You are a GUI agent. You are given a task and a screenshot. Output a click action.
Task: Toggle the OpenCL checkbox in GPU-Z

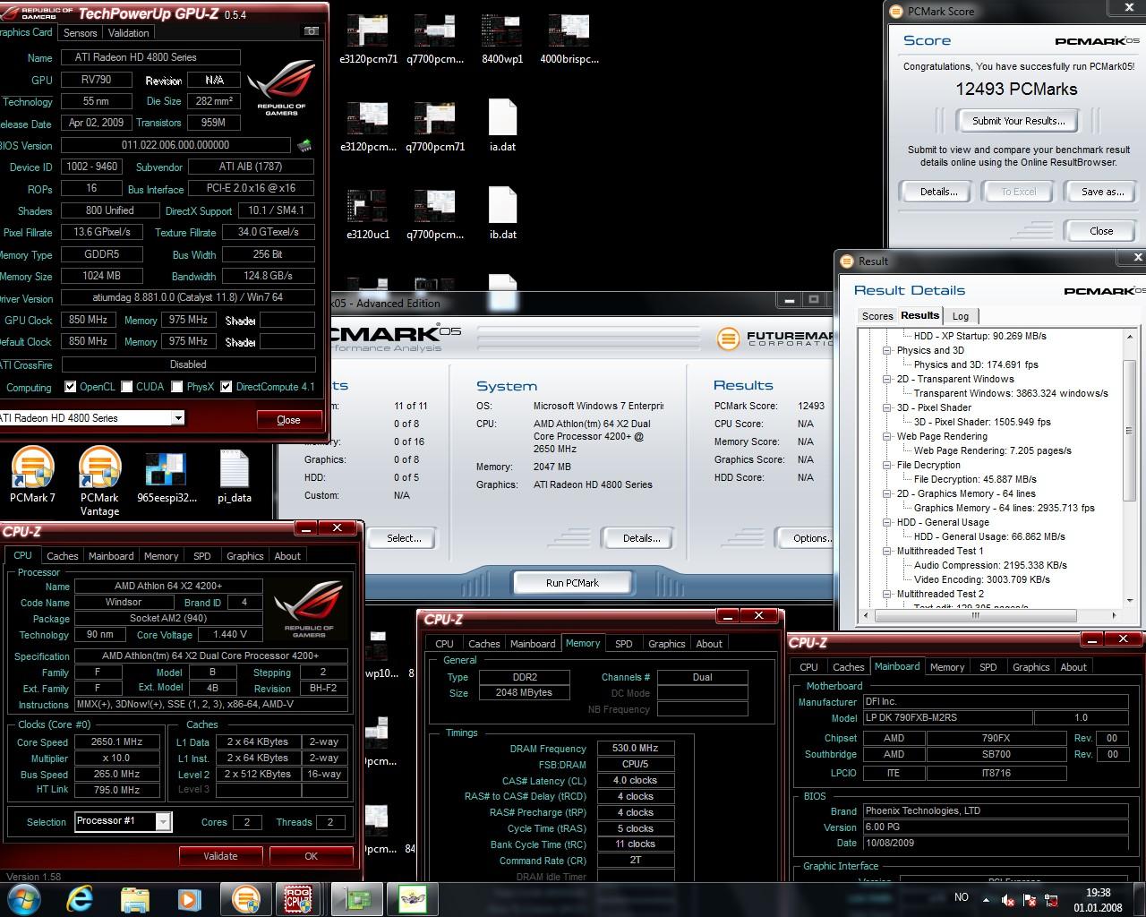tap(71, 387)
